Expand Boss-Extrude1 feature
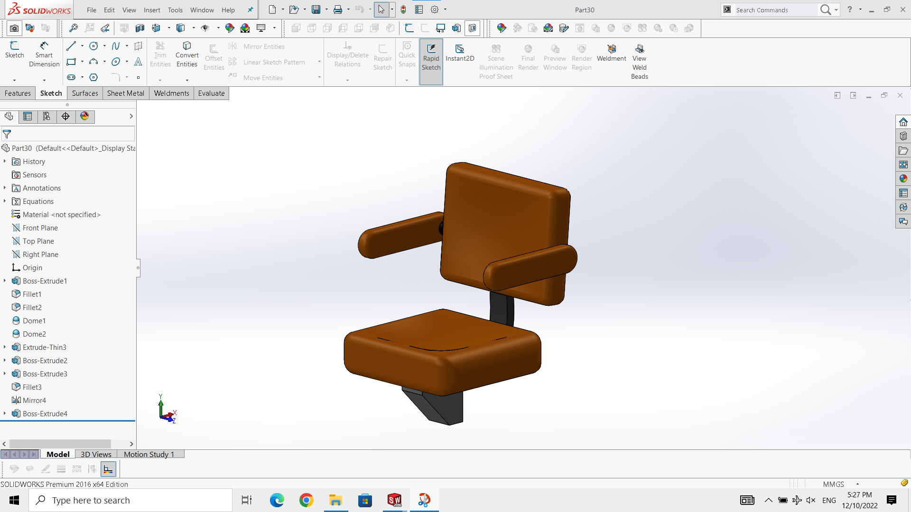This screenshot has width=911, height=512. click(x=5, y=281)
